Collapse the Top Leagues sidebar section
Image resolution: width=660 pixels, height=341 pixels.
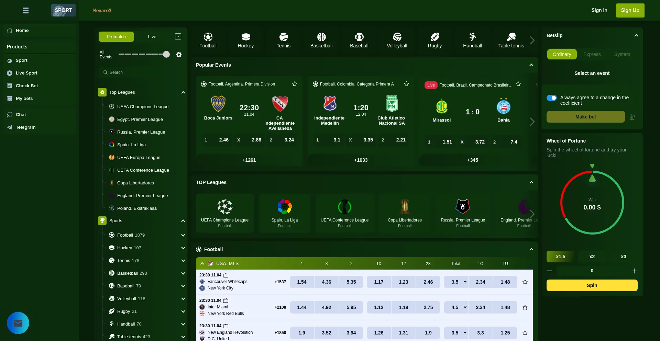pyautogui.click(x=183, y=92)
